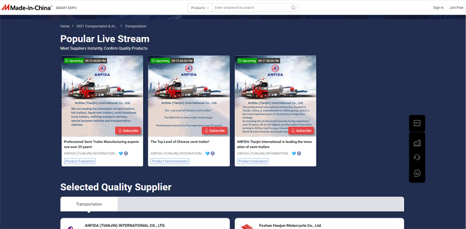Open the live schedule icon in side panel
The width and height of the screenshot is (466, 229).
(417, 123)
